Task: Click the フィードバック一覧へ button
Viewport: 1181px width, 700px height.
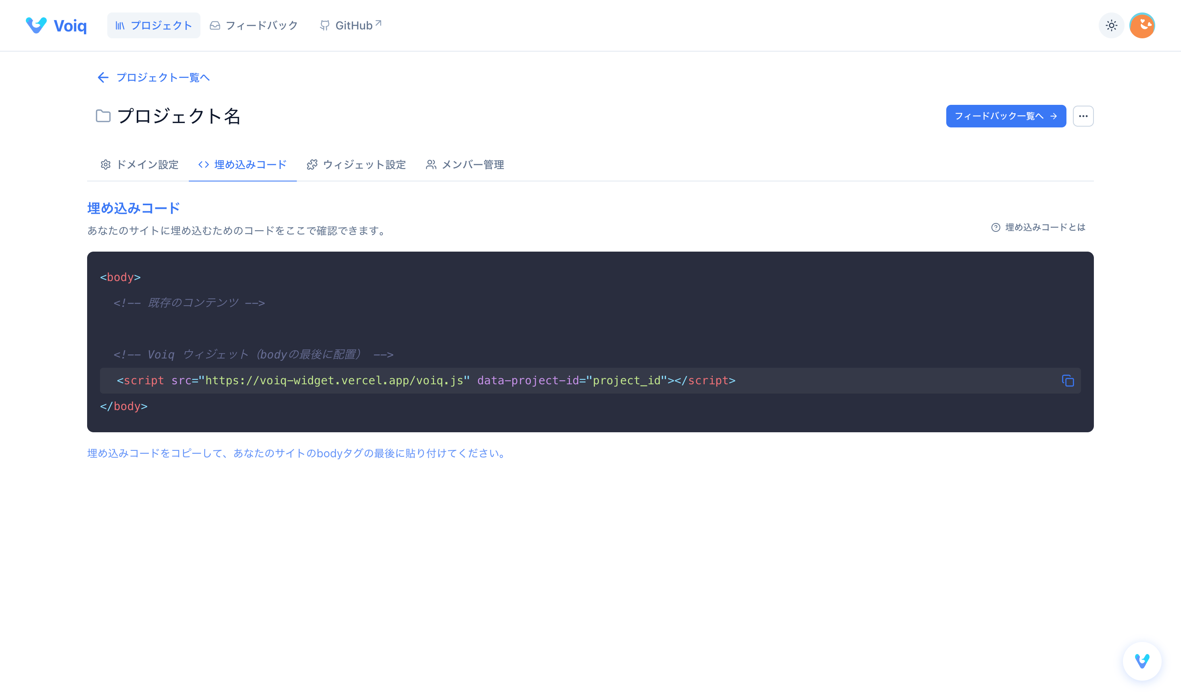Action: point(1006,116)
